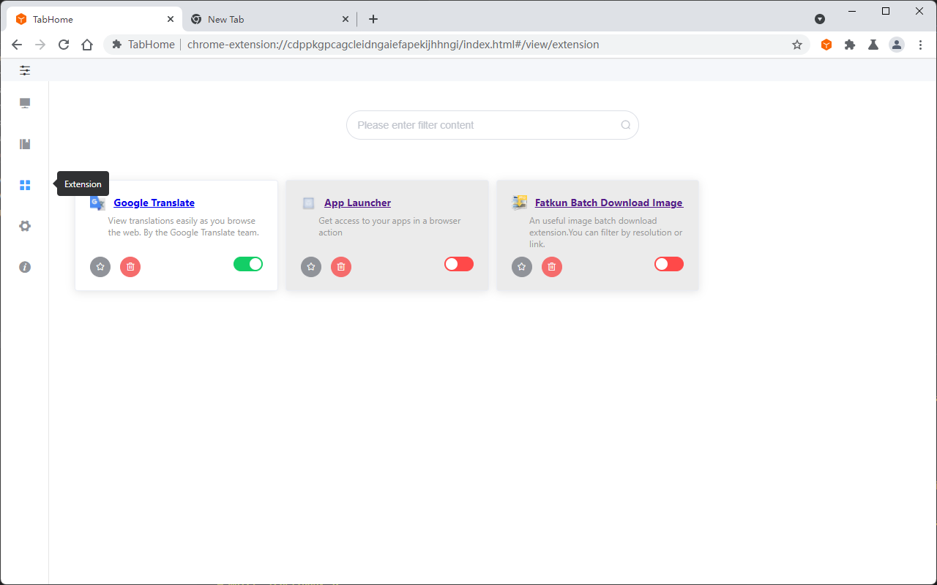Viewport: 937px width, 585px height.
Task: Bookmark the page via the address bar star
Action: point(797,45)
